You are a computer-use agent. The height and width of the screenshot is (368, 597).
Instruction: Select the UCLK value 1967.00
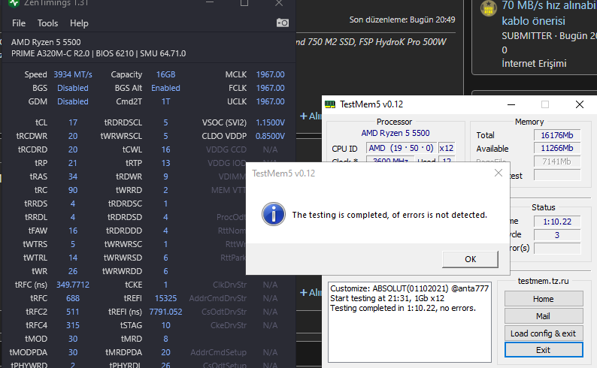coord(270,101)
